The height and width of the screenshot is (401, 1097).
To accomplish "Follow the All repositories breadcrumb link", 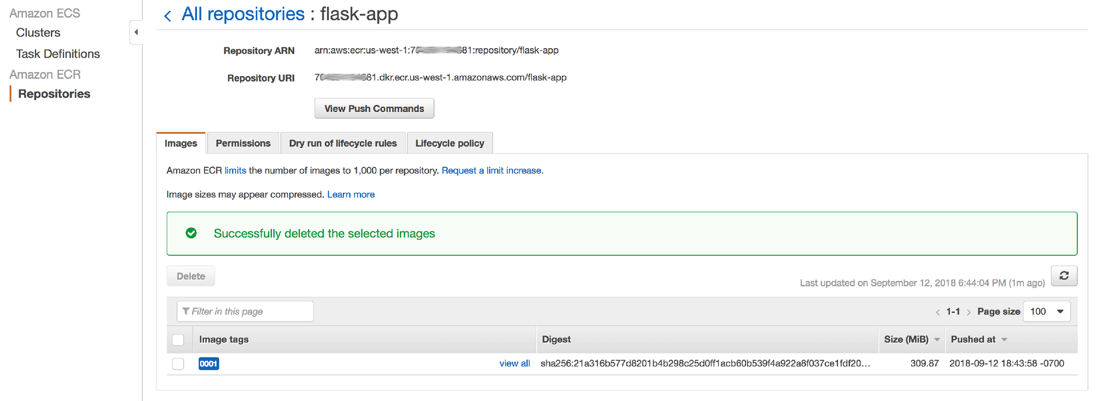I will click(x=243, y=14).
